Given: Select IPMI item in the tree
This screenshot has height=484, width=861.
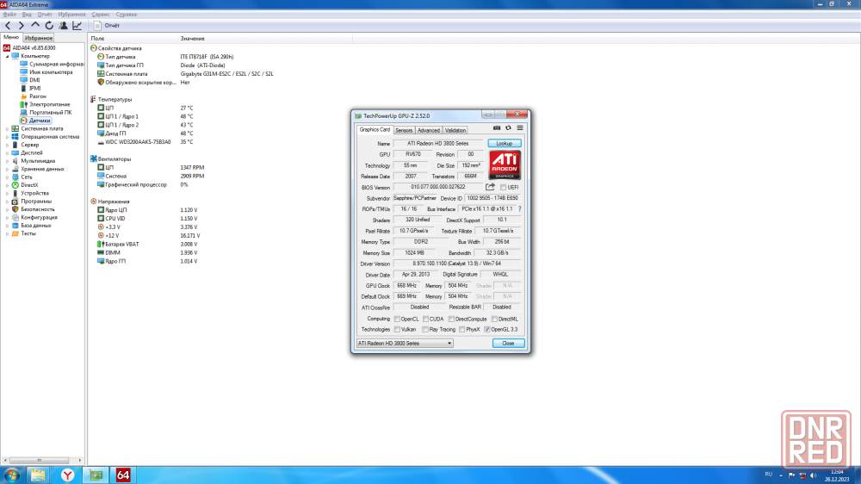Looking at the screenshot, I should pos(34,88).
